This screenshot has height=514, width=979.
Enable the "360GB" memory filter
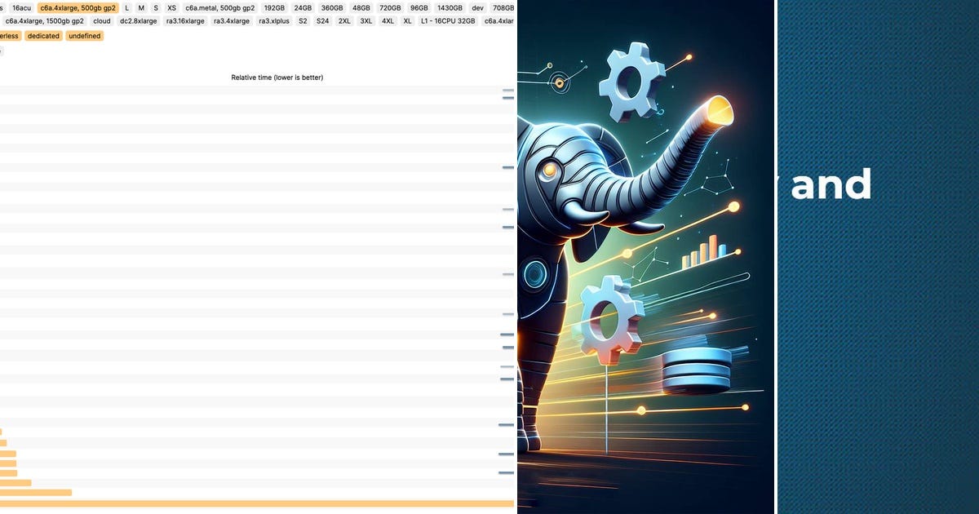[330, 7]
